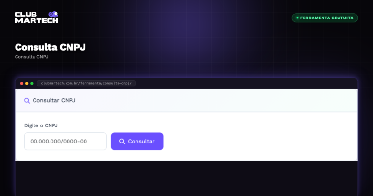Click the Digite o CNPJ label
The height and width of the screenshot is (196, 373).
point(41,125)
